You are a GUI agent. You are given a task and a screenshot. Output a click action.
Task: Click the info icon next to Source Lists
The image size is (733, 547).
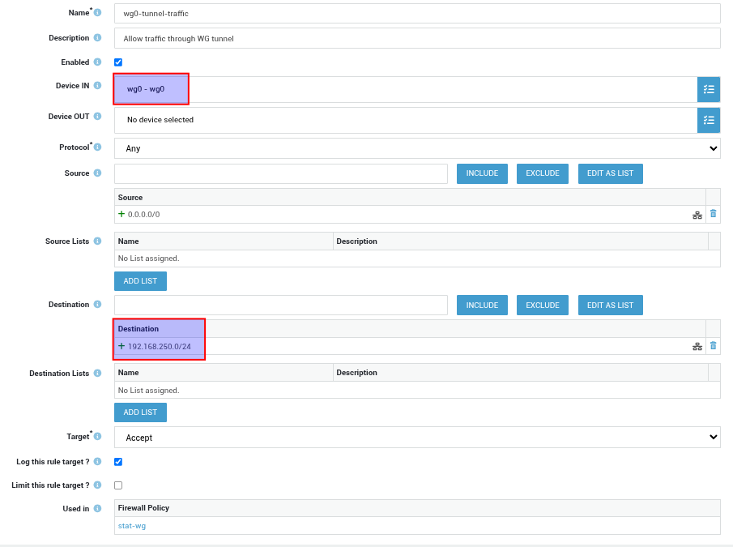97,241
